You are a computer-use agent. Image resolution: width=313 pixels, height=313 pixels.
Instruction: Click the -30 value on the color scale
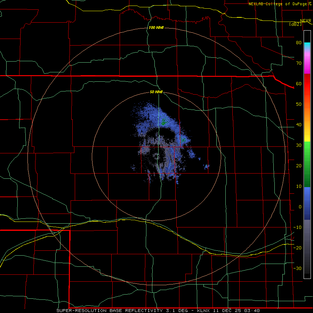[297, 268]
